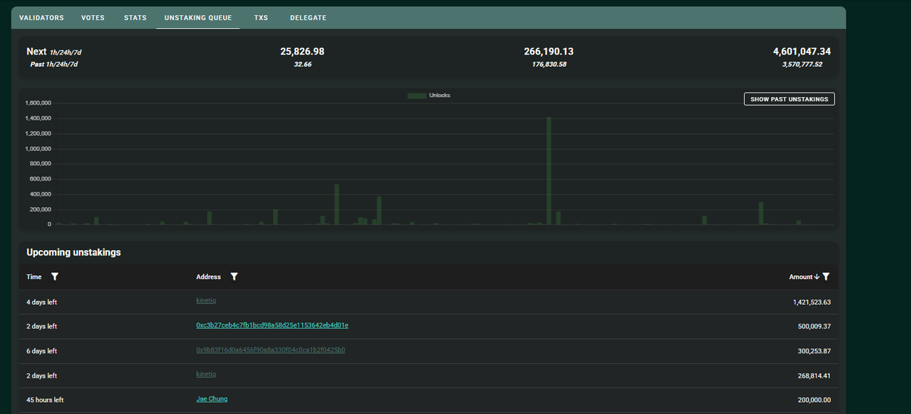The height and width of the screenshot is (414, 911).
Task: Switch to the Validators tab
Action: [x=41, y=17]
